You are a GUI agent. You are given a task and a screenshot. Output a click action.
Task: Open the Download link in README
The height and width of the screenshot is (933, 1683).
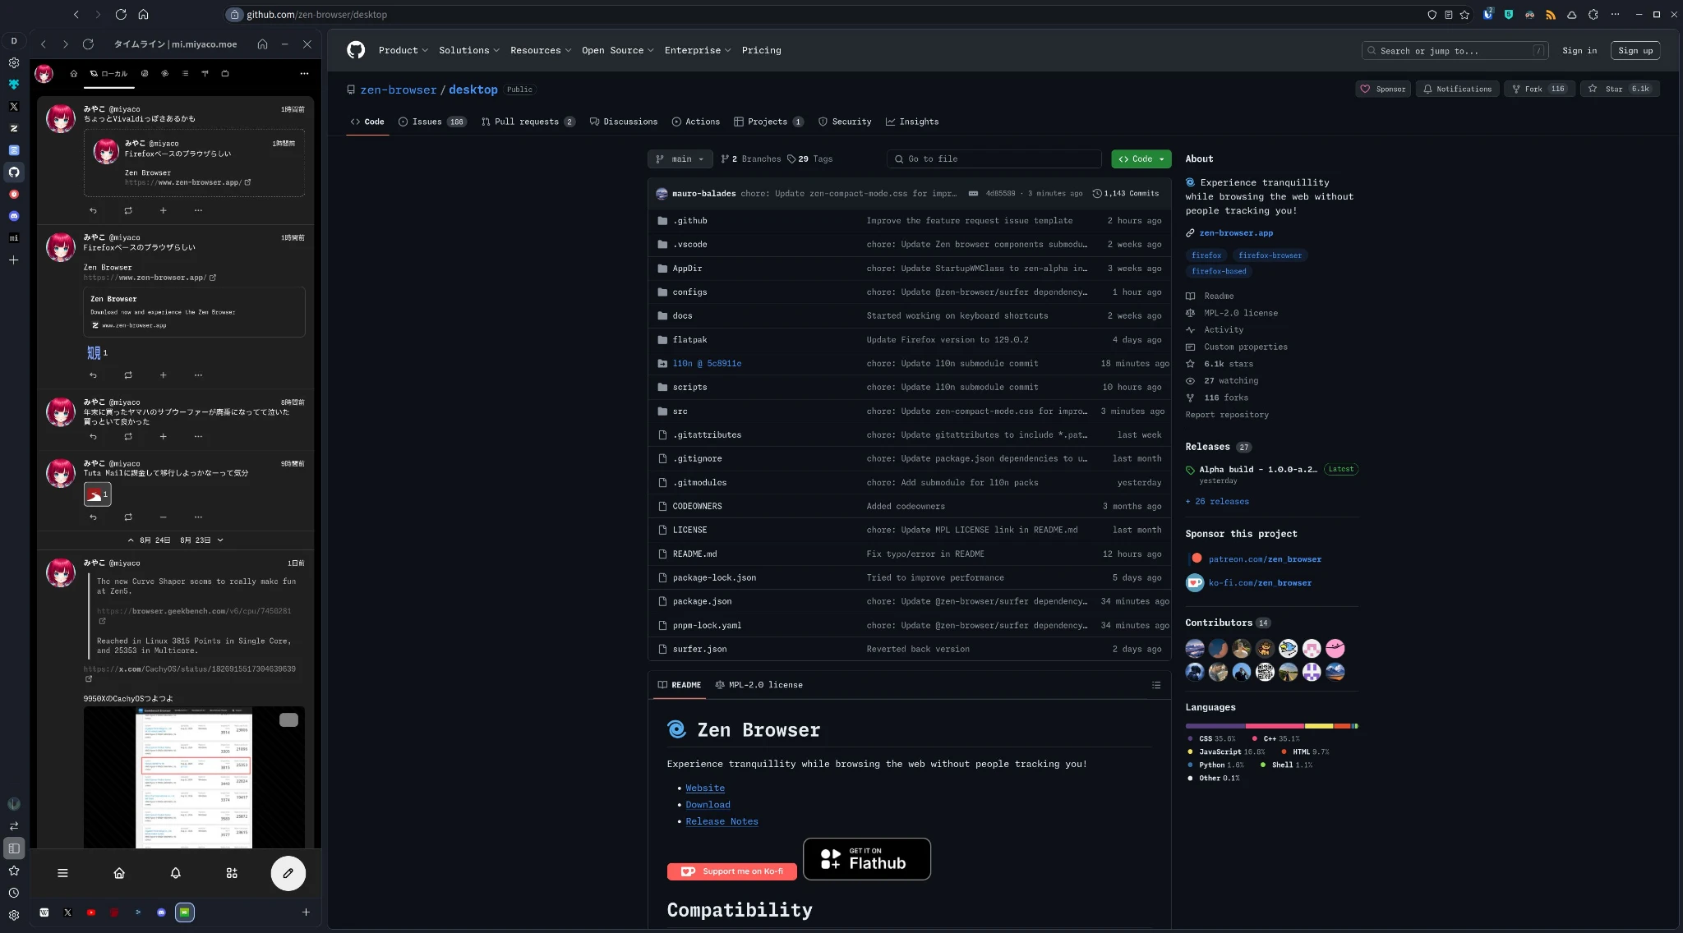(708, 805)
